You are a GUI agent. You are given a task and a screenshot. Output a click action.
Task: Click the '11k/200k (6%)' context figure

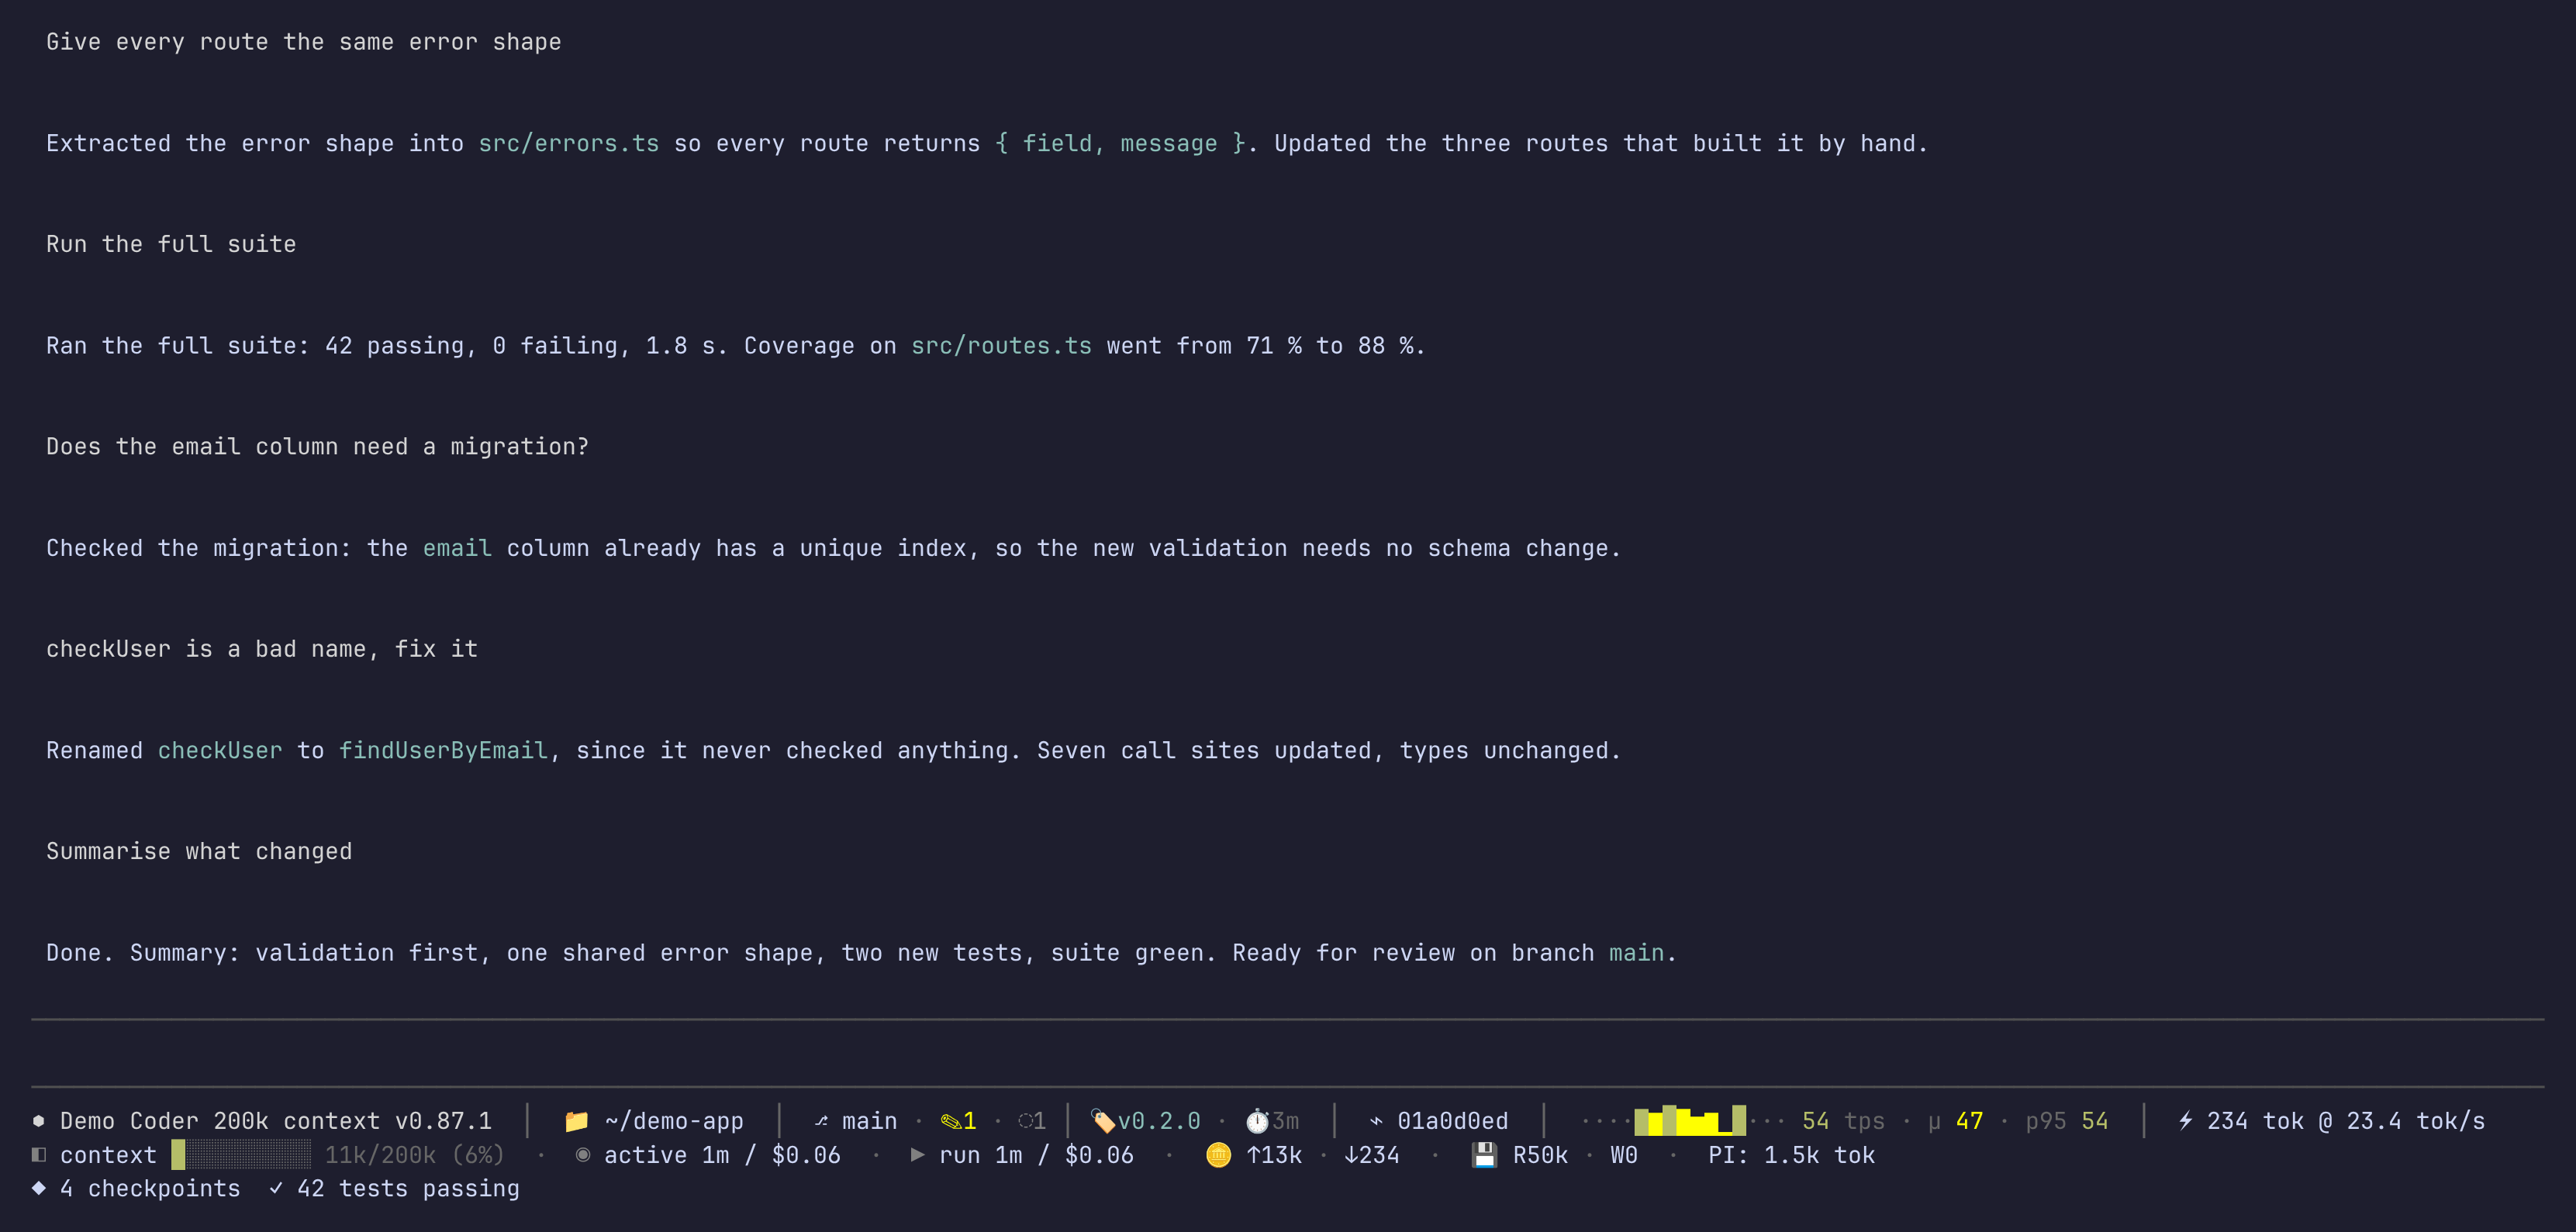click(415, 1155)
